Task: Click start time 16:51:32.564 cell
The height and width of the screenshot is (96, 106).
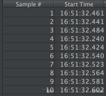Action: [x=80, y=73]
